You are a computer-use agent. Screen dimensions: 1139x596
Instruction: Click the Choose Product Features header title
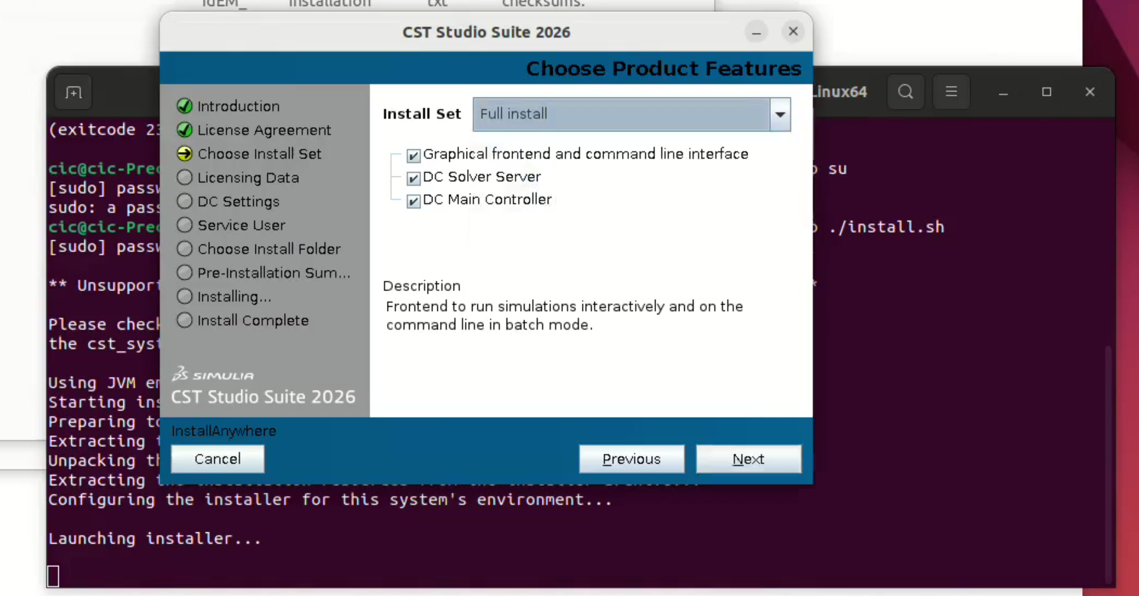pos(664,68)
